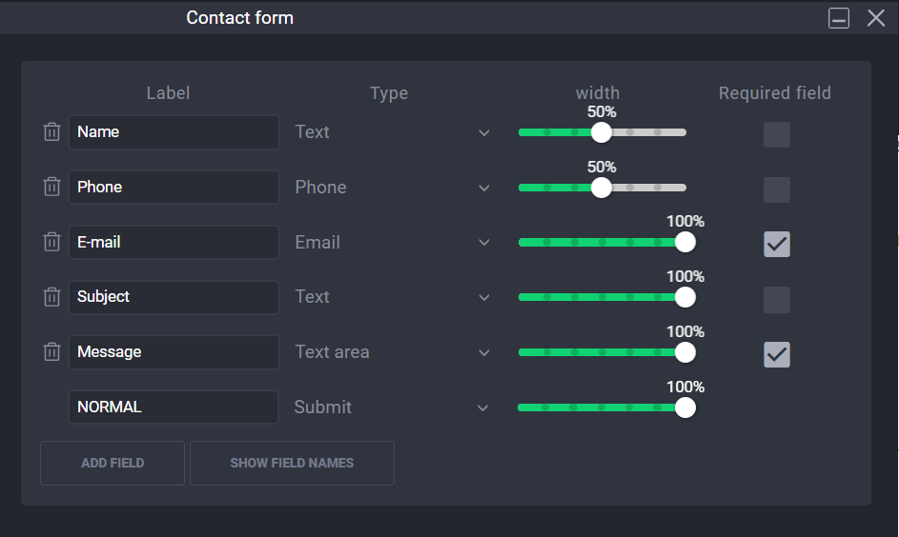This screenshot has height=537, width=899.
Task: Open the Type dropdown for Name field
Action: coord(392,132)
